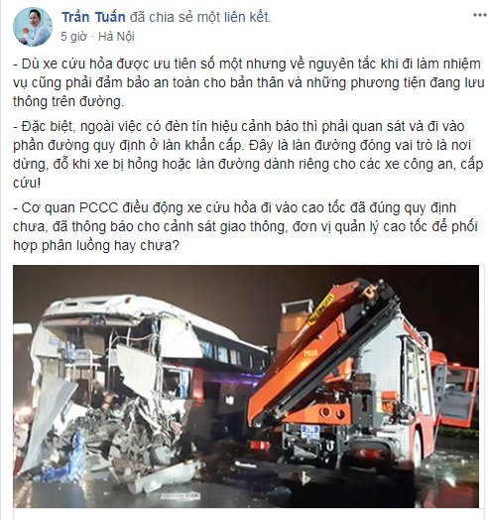This screenshot has height=520, width=488.
Task: Open the shared accident photo link
Action: pyautogui.click(x=246, y=386)
